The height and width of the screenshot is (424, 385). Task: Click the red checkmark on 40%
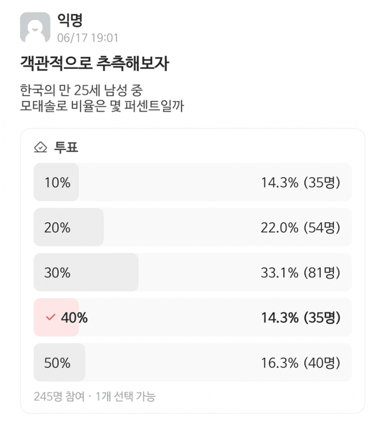click(x=51, y=318)
